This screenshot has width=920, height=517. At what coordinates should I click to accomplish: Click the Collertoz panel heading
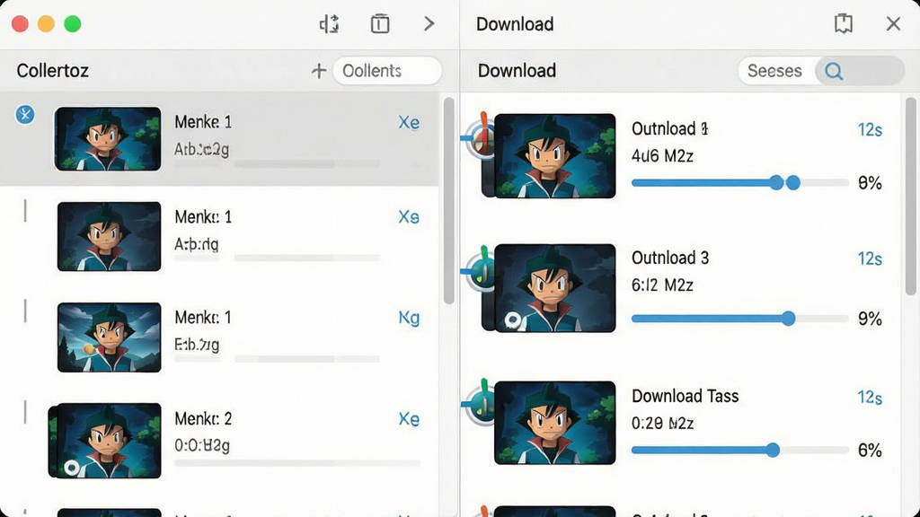point(52,71)
